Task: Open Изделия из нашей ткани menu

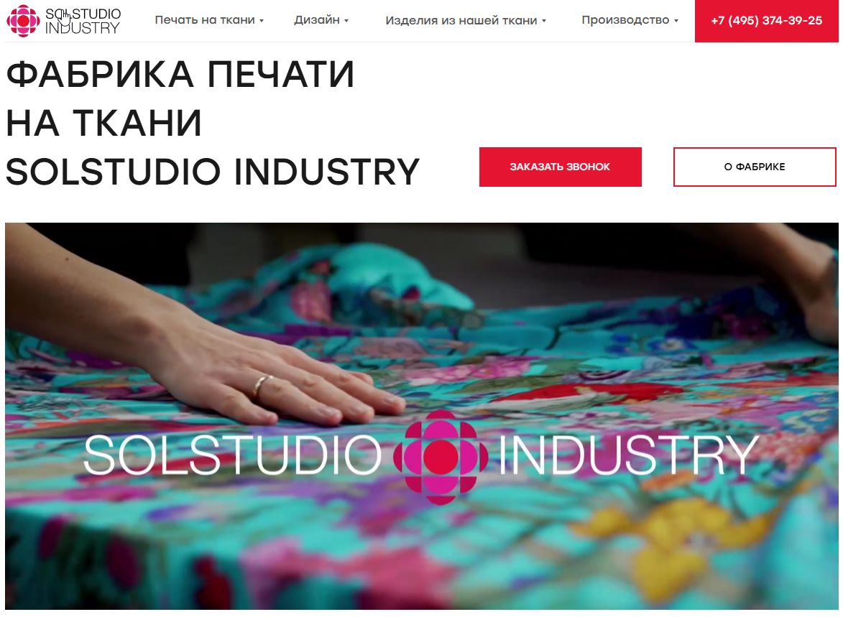Action: (461, 20)
